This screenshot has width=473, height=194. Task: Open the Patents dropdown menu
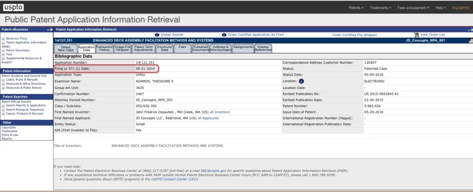point(356,8)
